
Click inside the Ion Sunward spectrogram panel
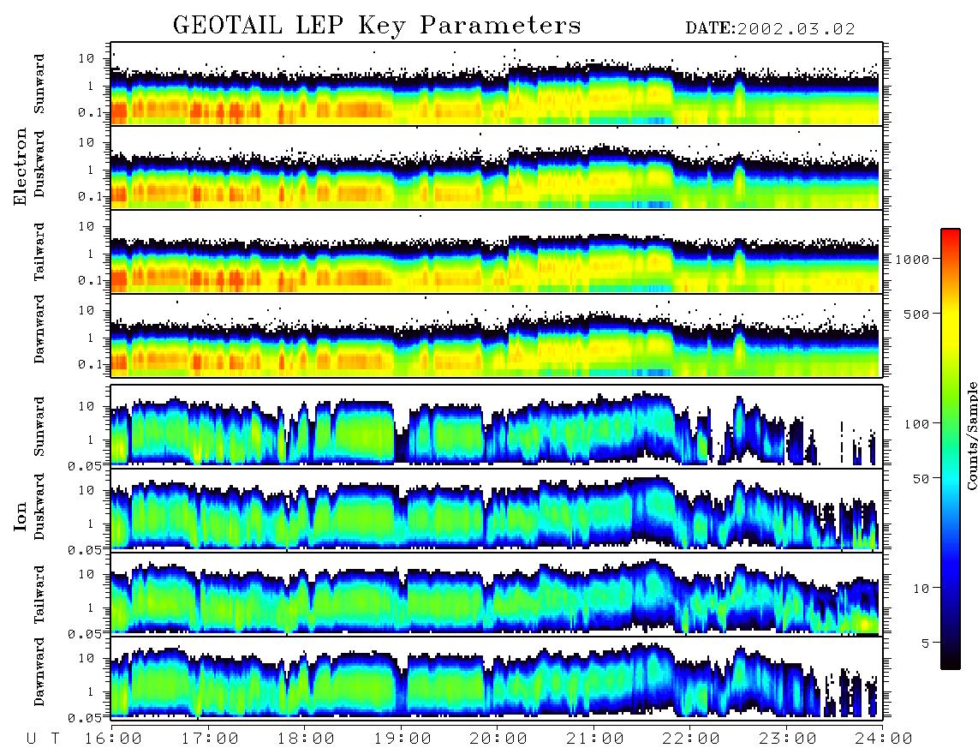(x=497, y=427)
